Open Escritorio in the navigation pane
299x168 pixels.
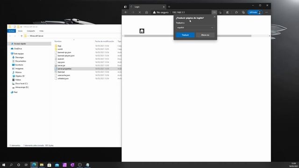19,65
